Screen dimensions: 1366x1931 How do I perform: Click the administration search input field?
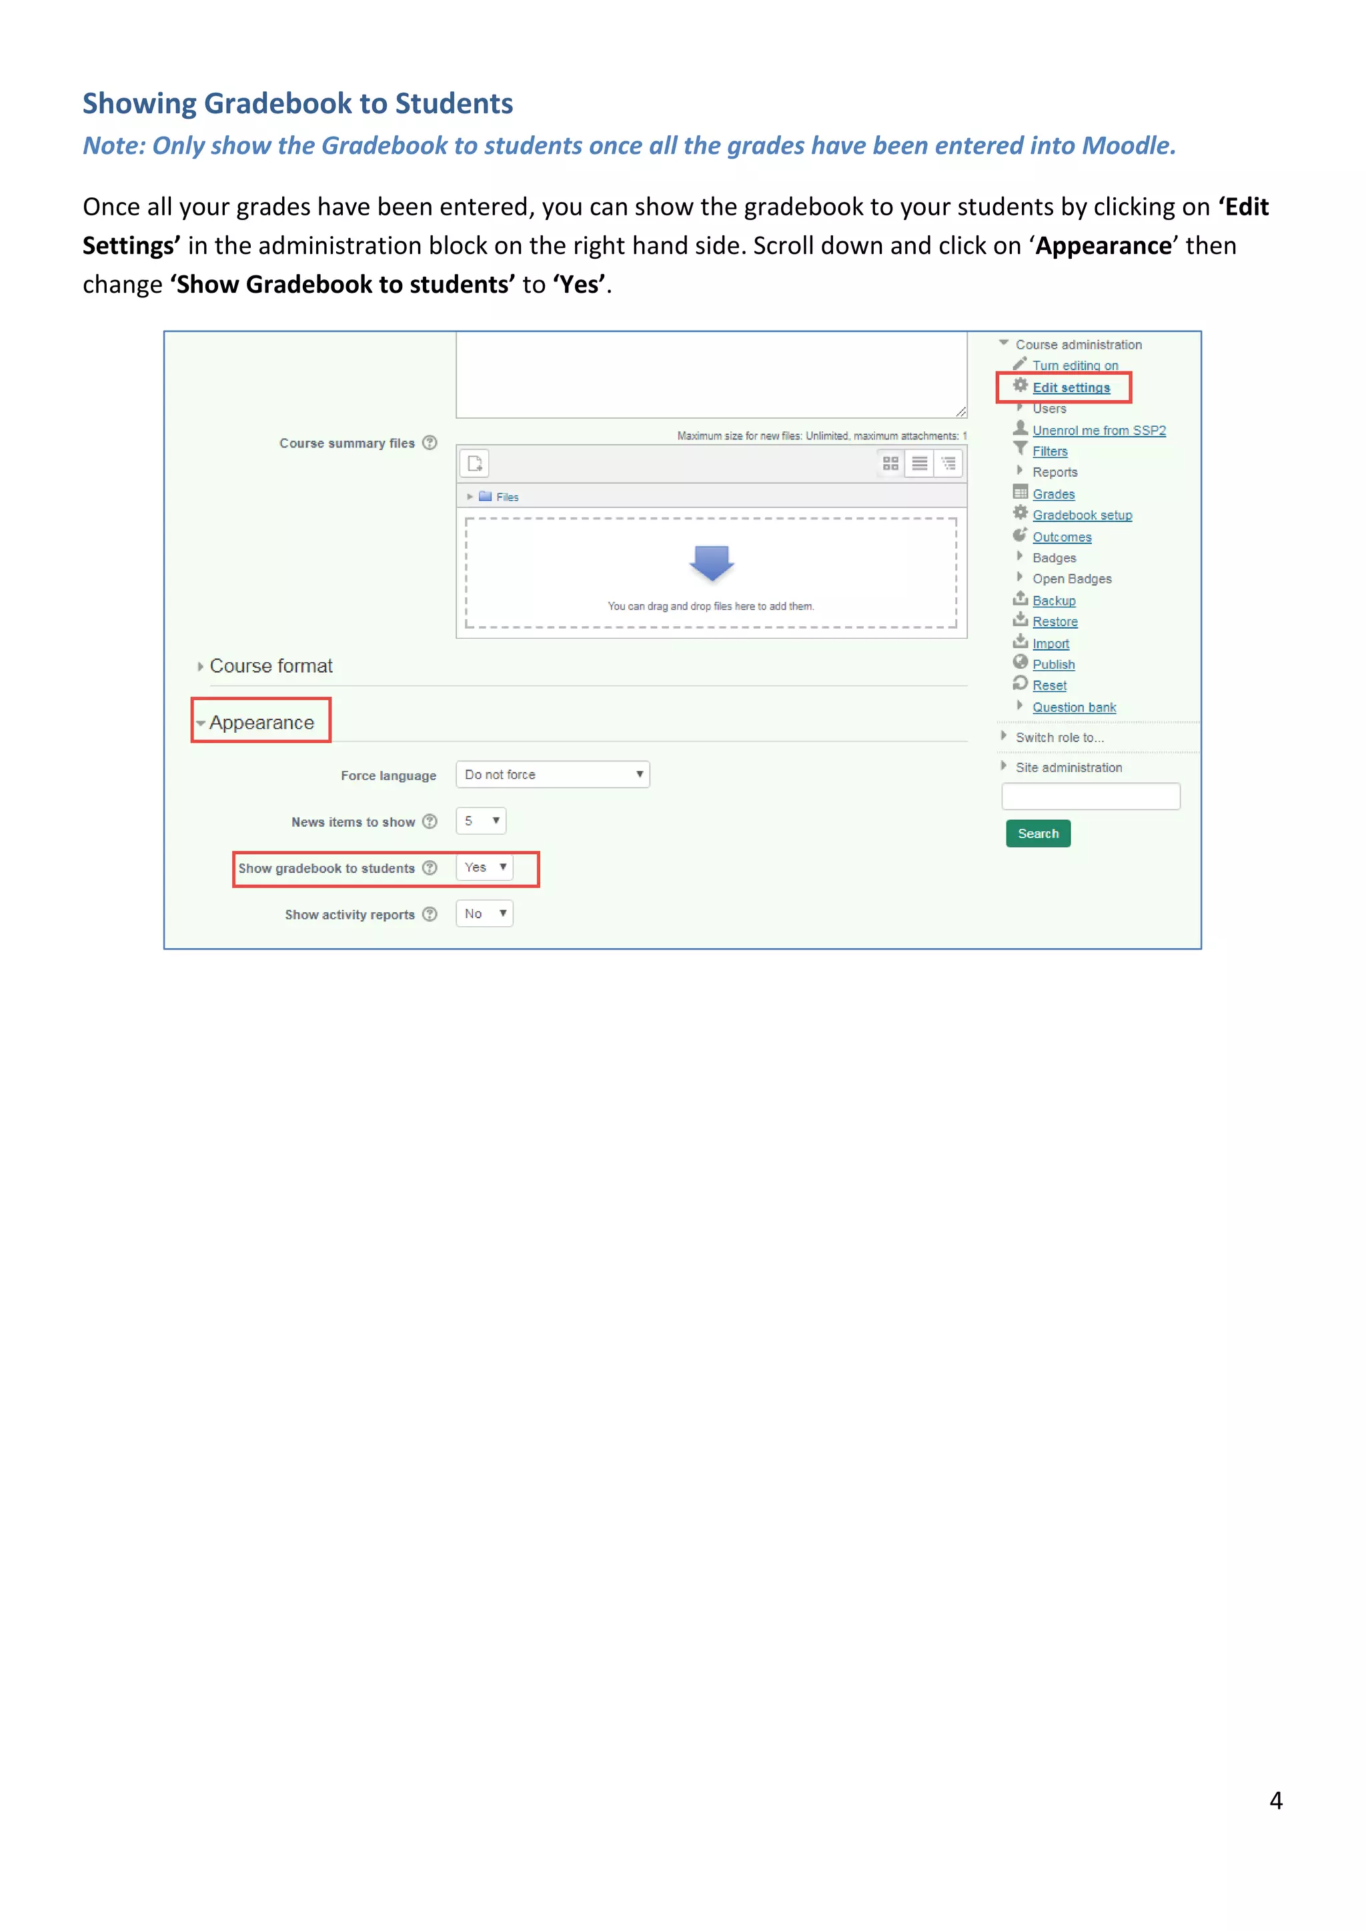tap(1091, 796)
